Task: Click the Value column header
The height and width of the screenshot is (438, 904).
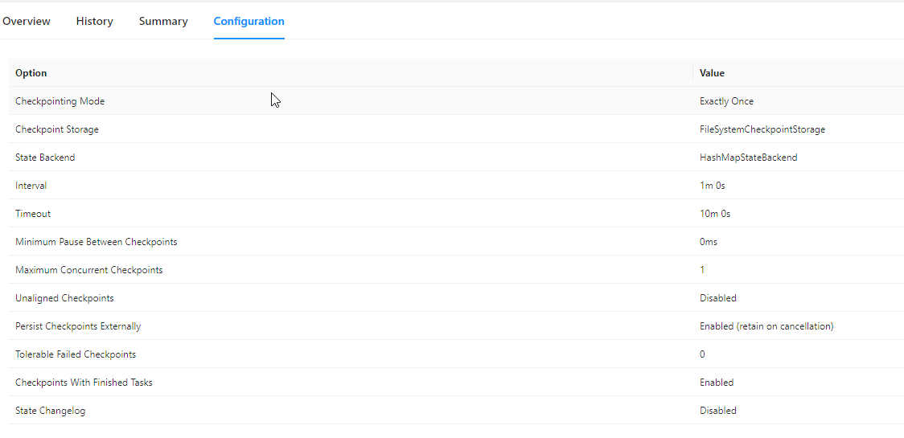Action: click(x=712, y=73)
